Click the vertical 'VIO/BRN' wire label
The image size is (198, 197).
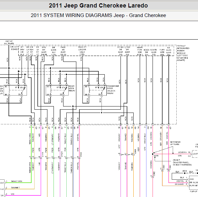138,138
